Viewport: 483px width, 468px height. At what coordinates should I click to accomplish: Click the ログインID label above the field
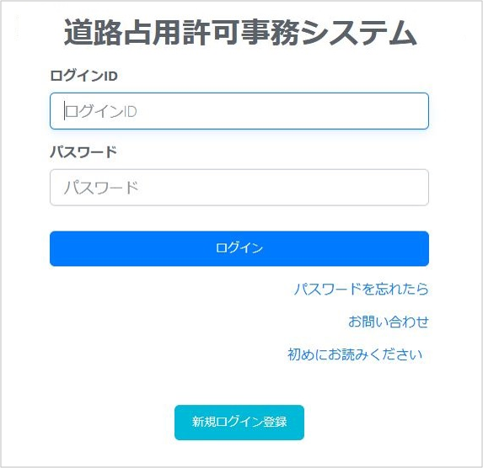click(83, 76)
